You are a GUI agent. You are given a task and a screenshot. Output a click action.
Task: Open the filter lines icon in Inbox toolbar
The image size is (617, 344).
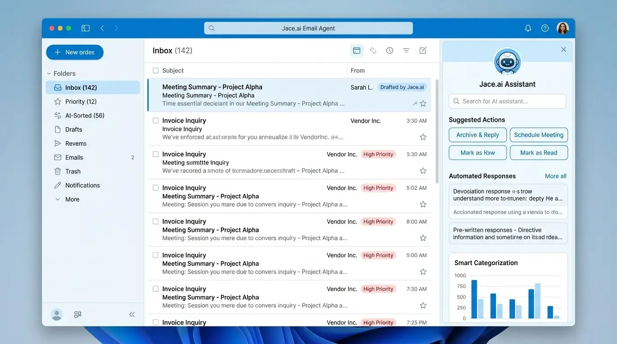(406, 51)
